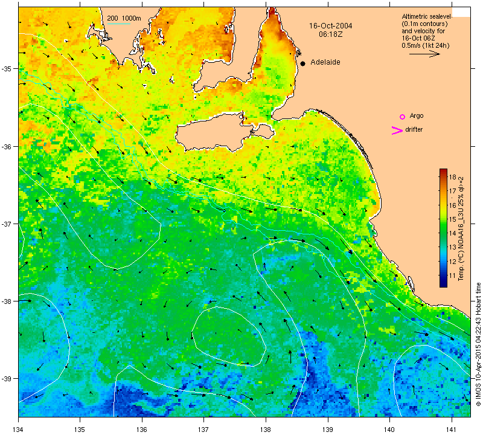Click the black Adelaide city dot marker
483x435 pixels.
tap(303, 63)
